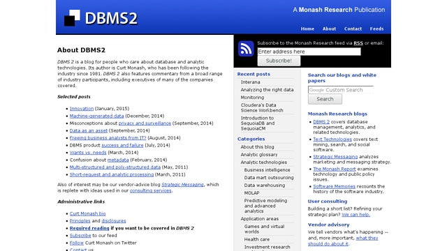
Task: Open the Home navigation item
Action: pos(307,29)
